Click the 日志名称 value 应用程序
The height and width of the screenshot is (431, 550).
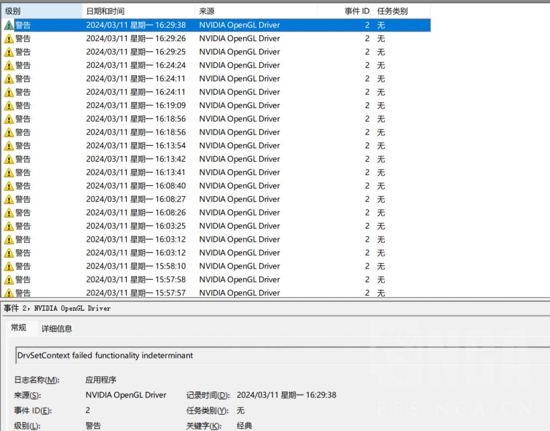click(x=100, y=380)
